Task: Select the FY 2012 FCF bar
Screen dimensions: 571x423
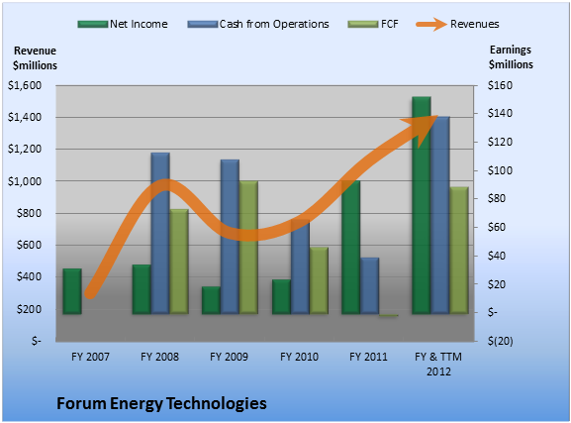Action: [x=459, y=251]
